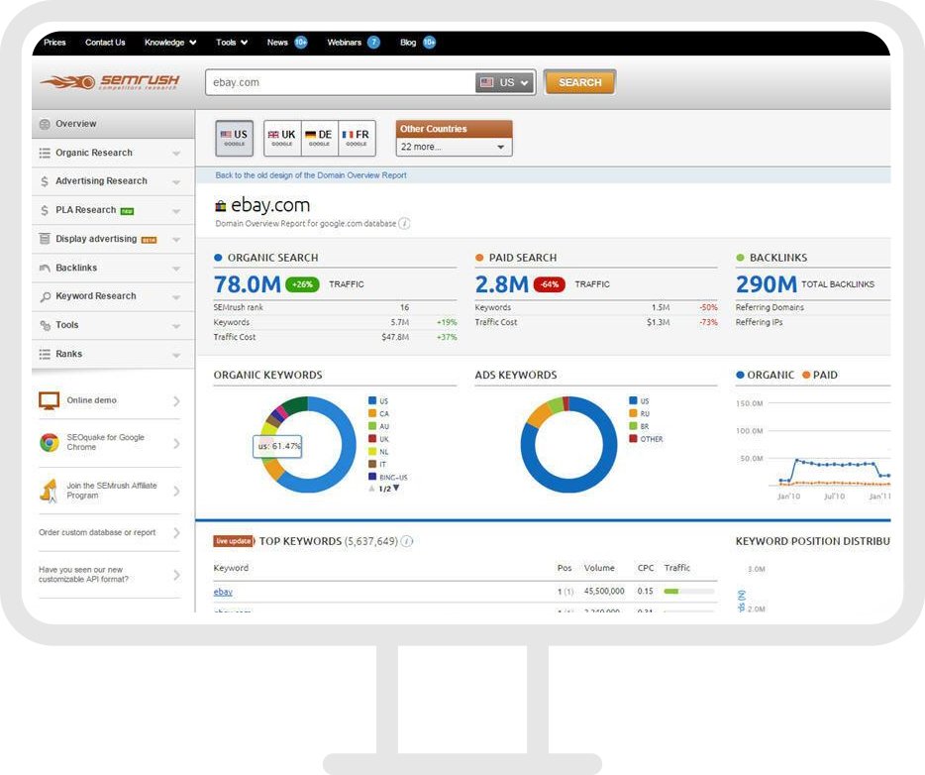Screen dimensions: 925x775
Task: Click the Online demo monitor icon
Action: pos(49,400)
